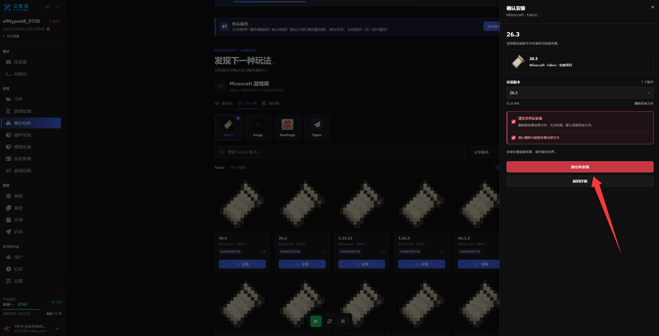This screenshot has height=336, width=659.
Task: Open the 网络 network page
Action: [31, 196]
